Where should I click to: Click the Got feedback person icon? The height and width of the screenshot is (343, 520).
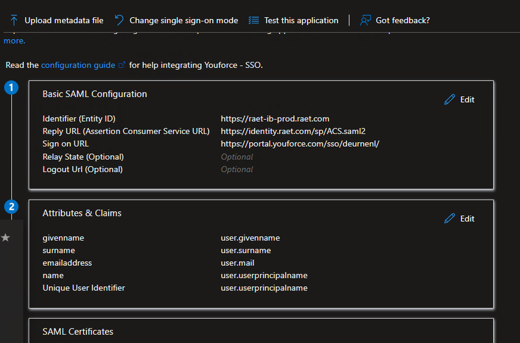pyautogui.click(x=365, y=20)
